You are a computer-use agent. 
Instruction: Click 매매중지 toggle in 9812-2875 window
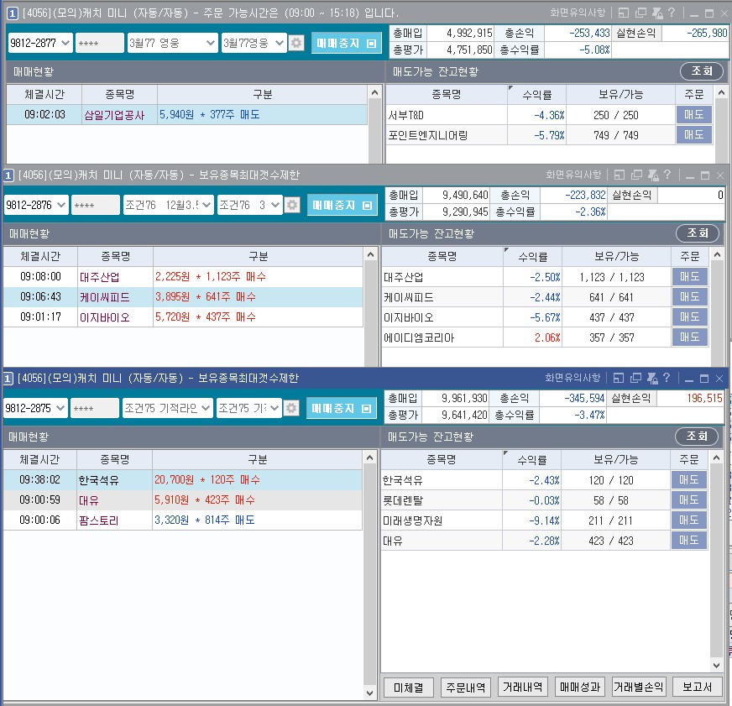342,409
